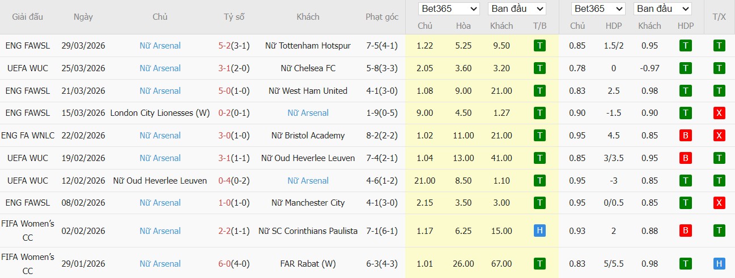Click the 6-0(4-0) score against FAR Rabat
Image resolution: width=735 pixels, height=278 pixels.
(x=233, y=263)
